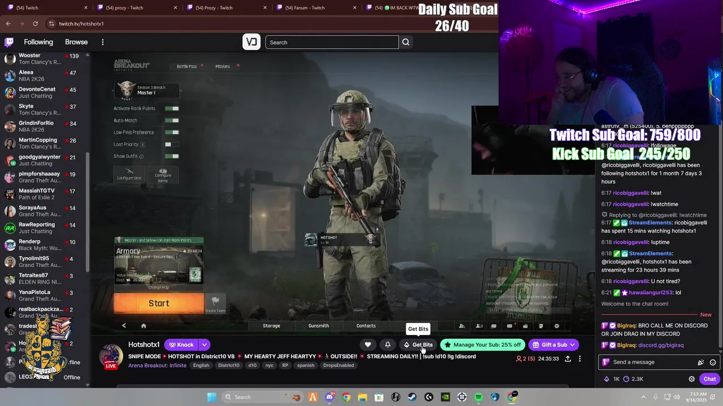Click the search magnifier button
The width and height of the screenshot is (723, 406).
tap(406, 42)
